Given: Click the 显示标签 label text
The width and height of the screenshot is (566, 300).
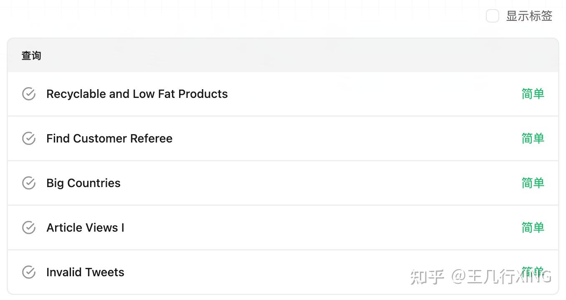Looking at the screenshot, I should pyautogui.click(x=529, y=16).
